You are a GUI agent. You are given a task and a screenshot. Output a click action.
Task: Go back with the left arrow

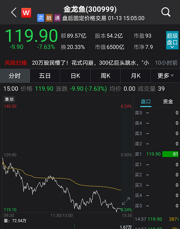click(x=14, y=12)
